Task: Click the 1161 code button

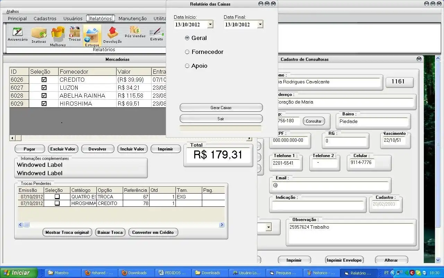Action: (x=400, y=82)
